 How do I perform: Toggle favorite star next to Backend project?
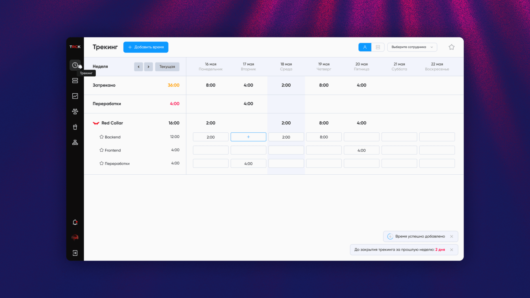coord(102,137)
